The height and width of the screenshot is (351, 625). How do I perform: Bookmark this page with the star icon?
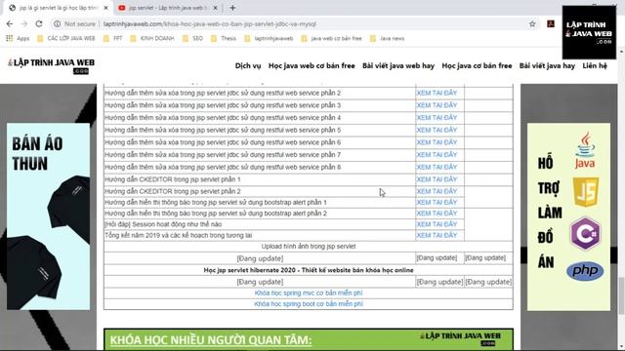(532, 23)
